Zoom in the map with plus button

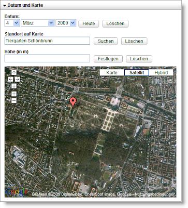[14, 94]
